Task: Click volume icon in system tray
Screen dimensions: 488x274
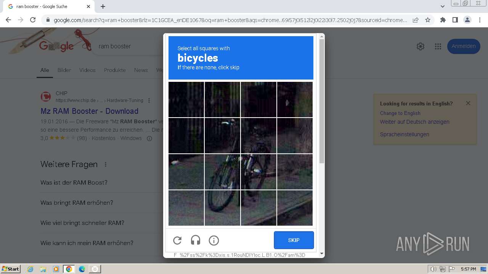Action: [433, 269]
